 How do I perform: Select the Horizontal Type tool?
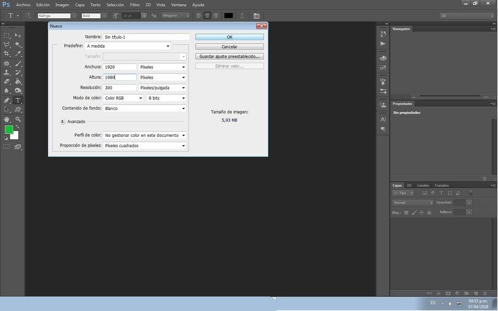18,101
